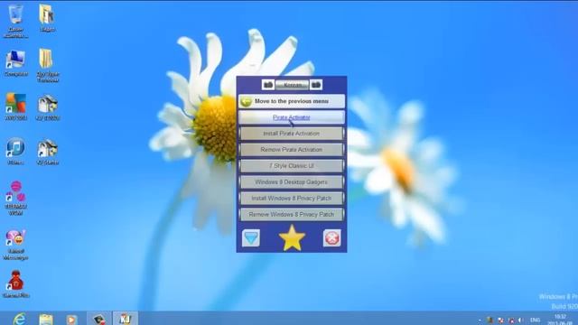Launch the colorful four-square tile desktop shortcut
The width and height of the screenshot is (578, 325).
pos(15,107)
